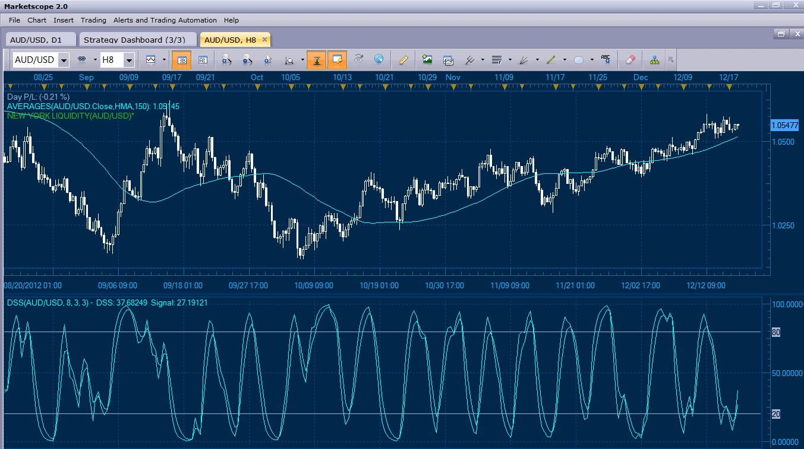Open the H8 timeframe dropdown
The width and height of the screenshot is (804, 449).
(130, 60)
